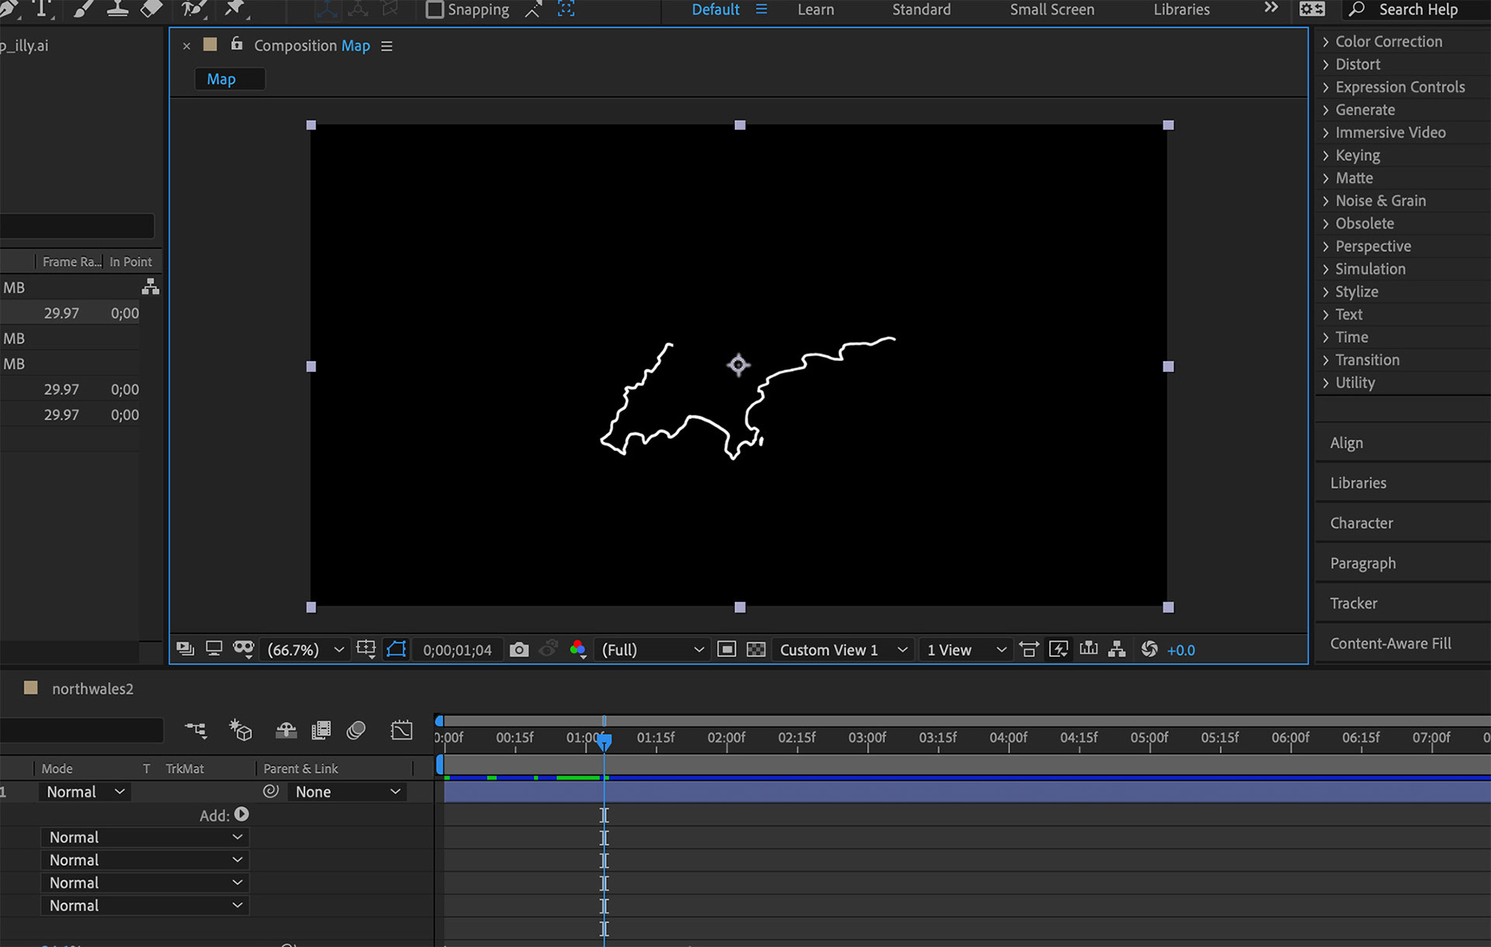Image resolution: width=1491 pixels, height=947 pixels.
Task: Click the Region of Interest icon
Action: 727,650
